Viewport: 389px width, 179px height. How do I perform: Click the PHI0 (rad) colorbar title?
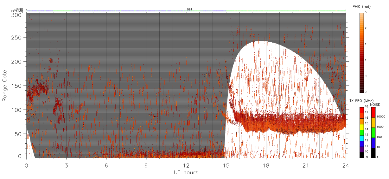pyautogui.click(x=362, y=7)
